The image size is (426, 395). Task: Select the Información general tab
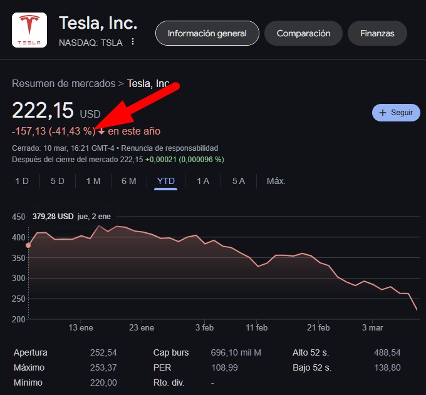point(207,33)
